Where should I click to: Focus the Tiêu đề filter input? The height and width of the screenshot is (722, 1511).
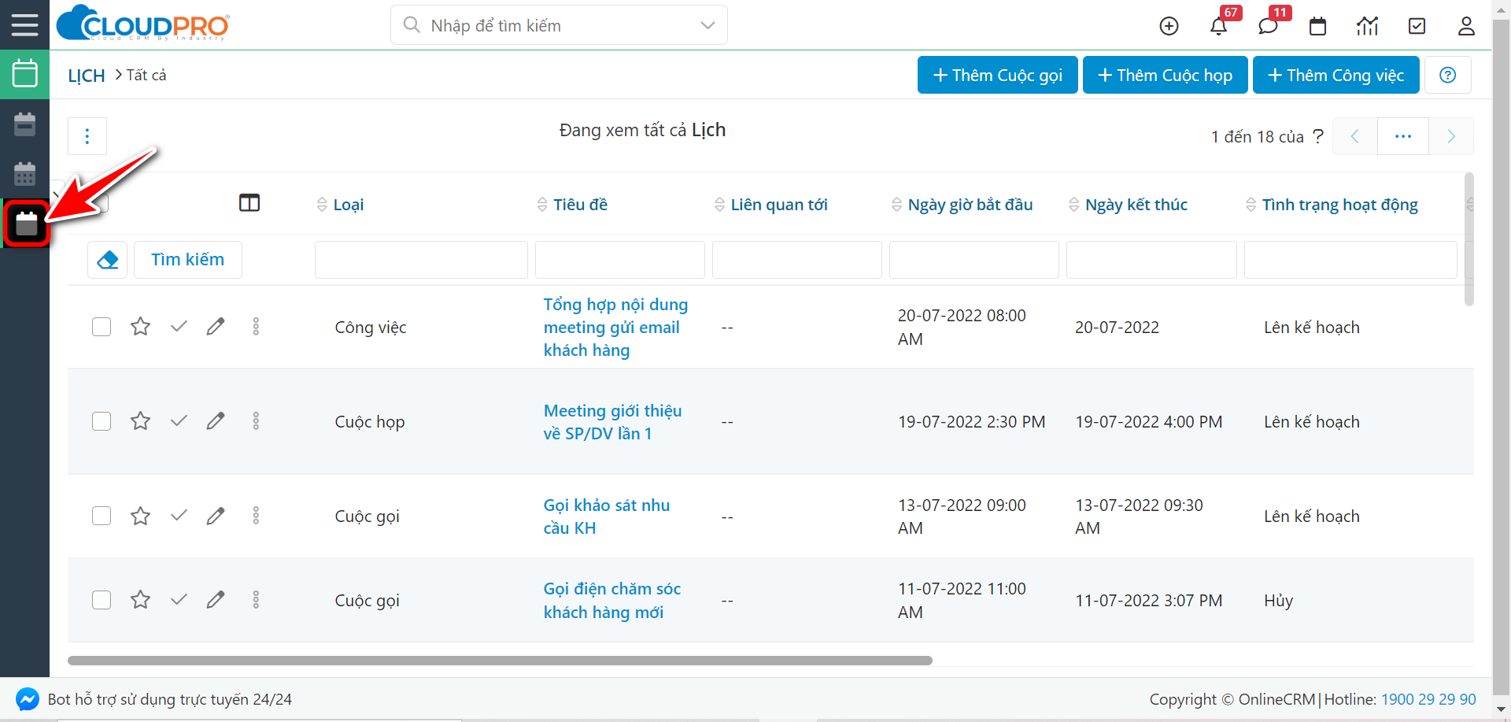[619, 260]
